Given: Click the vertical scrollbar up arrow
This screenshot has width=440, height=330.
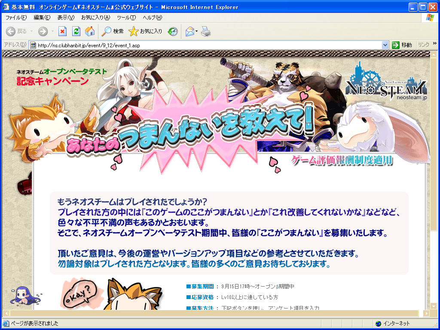Looking at the screenshot, I should [x=434, y=54].
